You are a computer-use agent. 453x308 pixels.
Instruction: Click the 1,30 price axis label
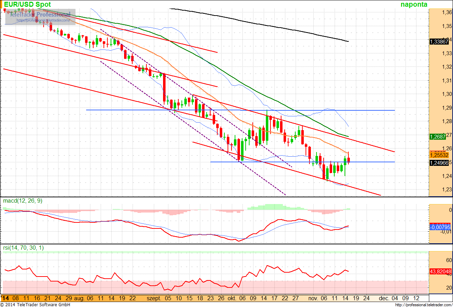point(447,94)
